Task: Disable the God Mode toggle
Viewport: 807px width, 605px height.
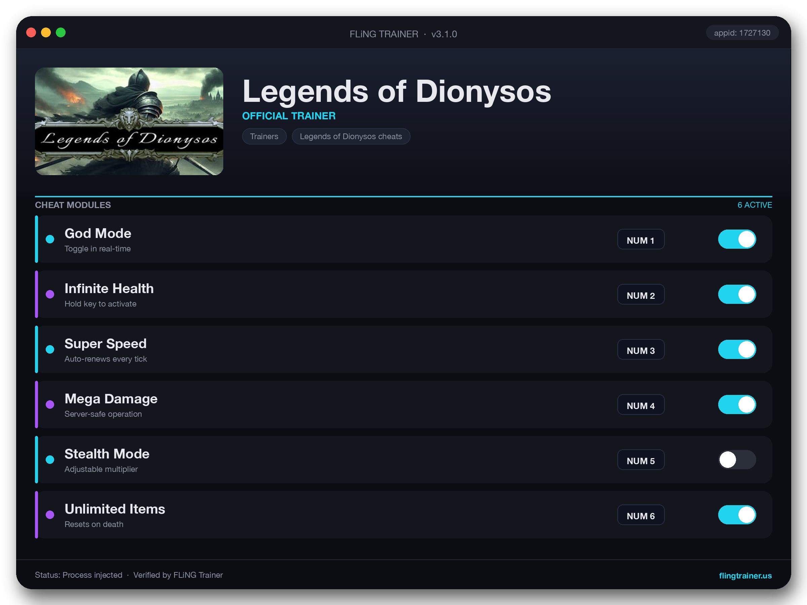Action: click(x=737, y=239)
